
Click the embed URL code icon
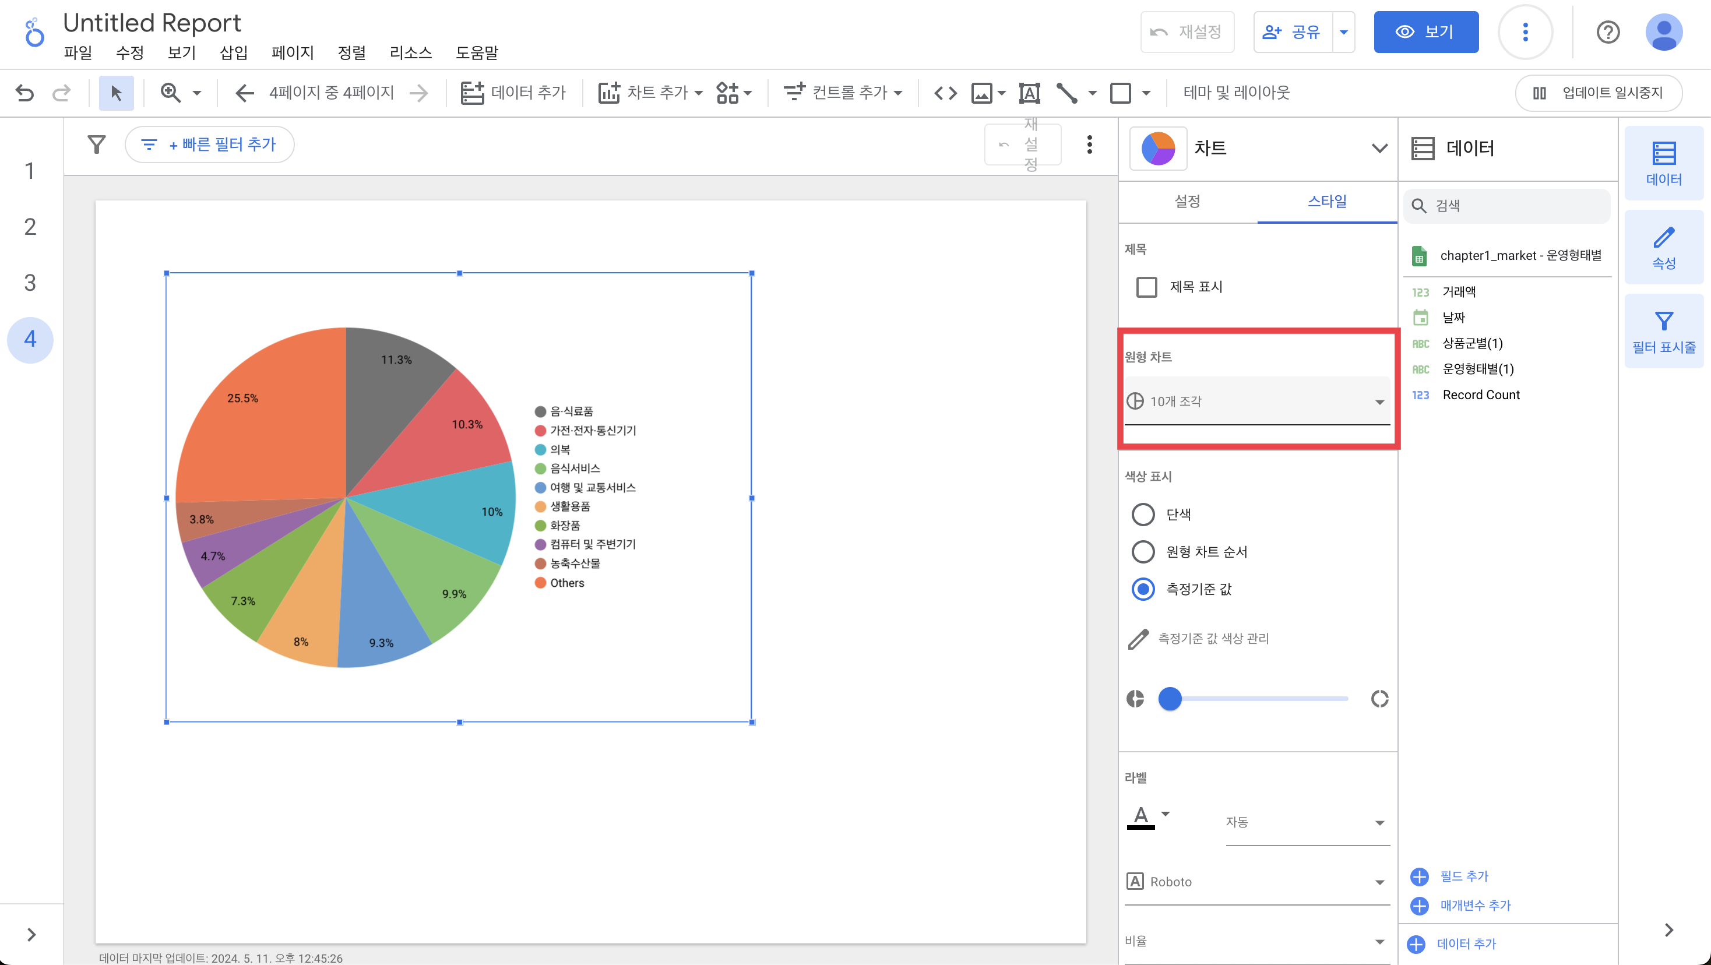coord(945,92)
